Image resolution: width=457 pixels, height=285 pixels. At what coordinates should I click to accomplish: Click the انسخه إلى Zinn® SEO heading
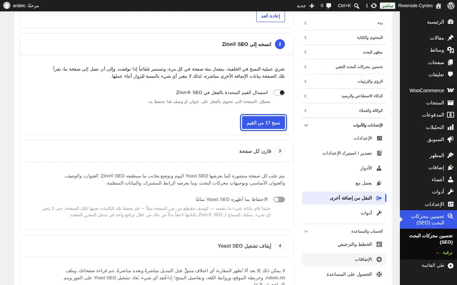pos(247,44)
